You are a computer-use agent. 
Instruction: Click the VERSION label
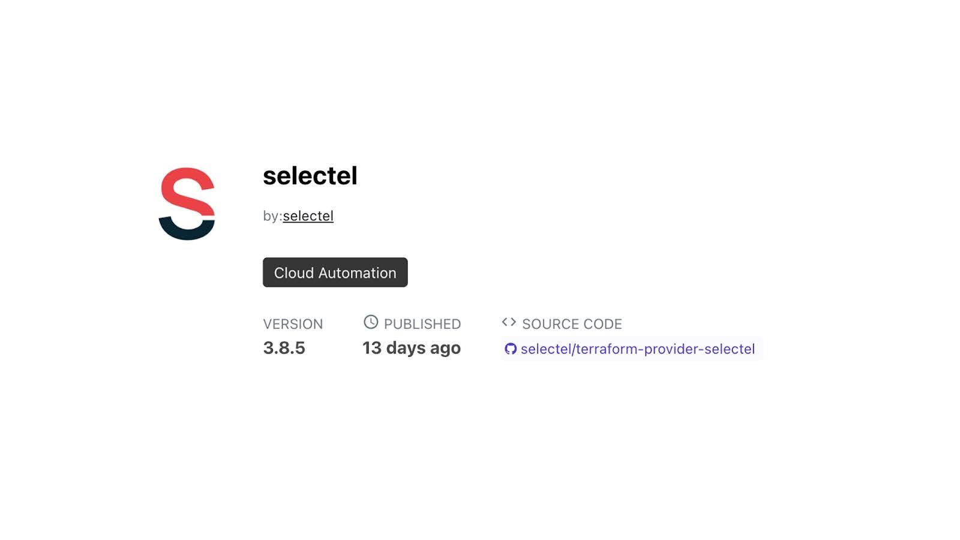(293, 324)
